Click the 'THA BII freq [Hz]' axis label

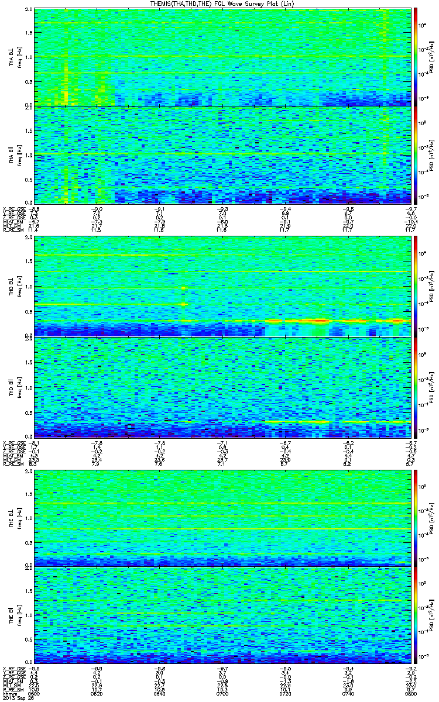(15, 155)
